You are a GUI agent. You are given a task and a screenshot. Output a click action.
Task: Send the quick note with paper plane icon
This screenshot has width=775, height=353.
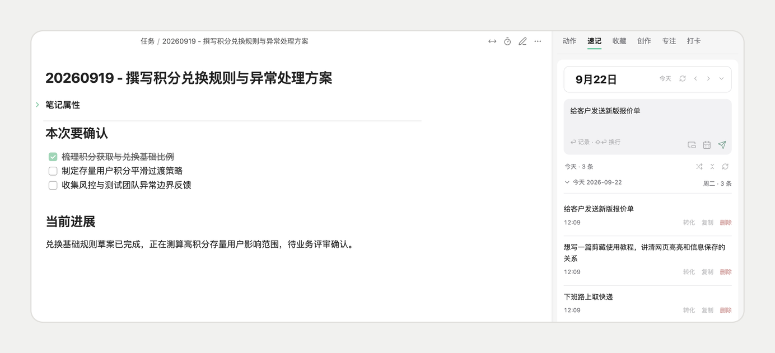[722, 145]
